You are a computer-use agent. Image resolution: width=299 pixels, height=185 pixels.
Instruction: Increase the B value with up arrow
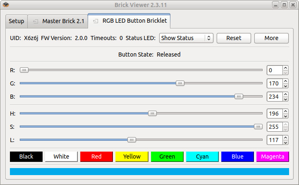coord(285,95)
